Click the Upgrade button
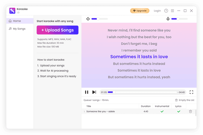Viewport: 203px width, 135px height. click(140, 11)
